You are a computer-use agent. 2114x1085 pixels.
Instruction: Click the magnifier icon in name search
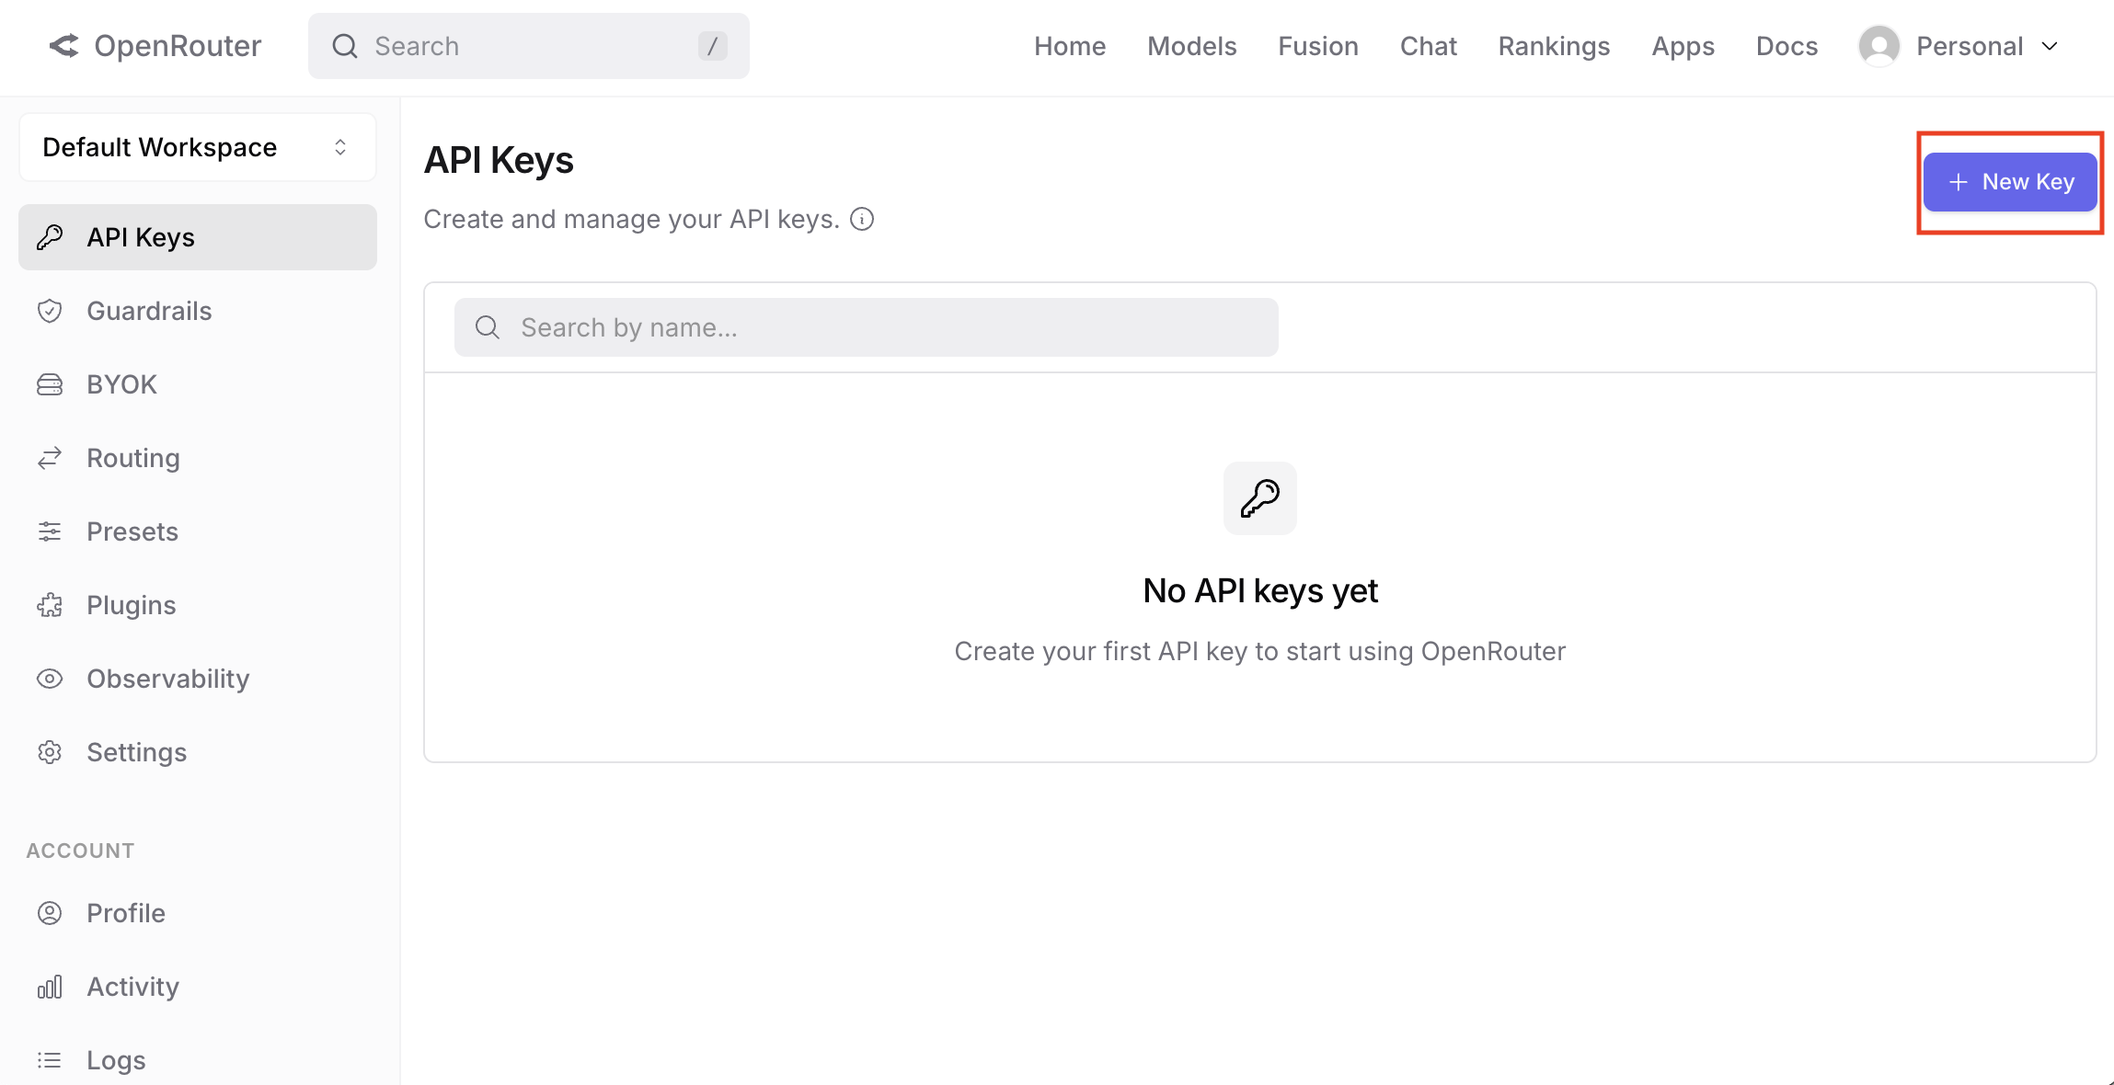[x=488, y=327]
